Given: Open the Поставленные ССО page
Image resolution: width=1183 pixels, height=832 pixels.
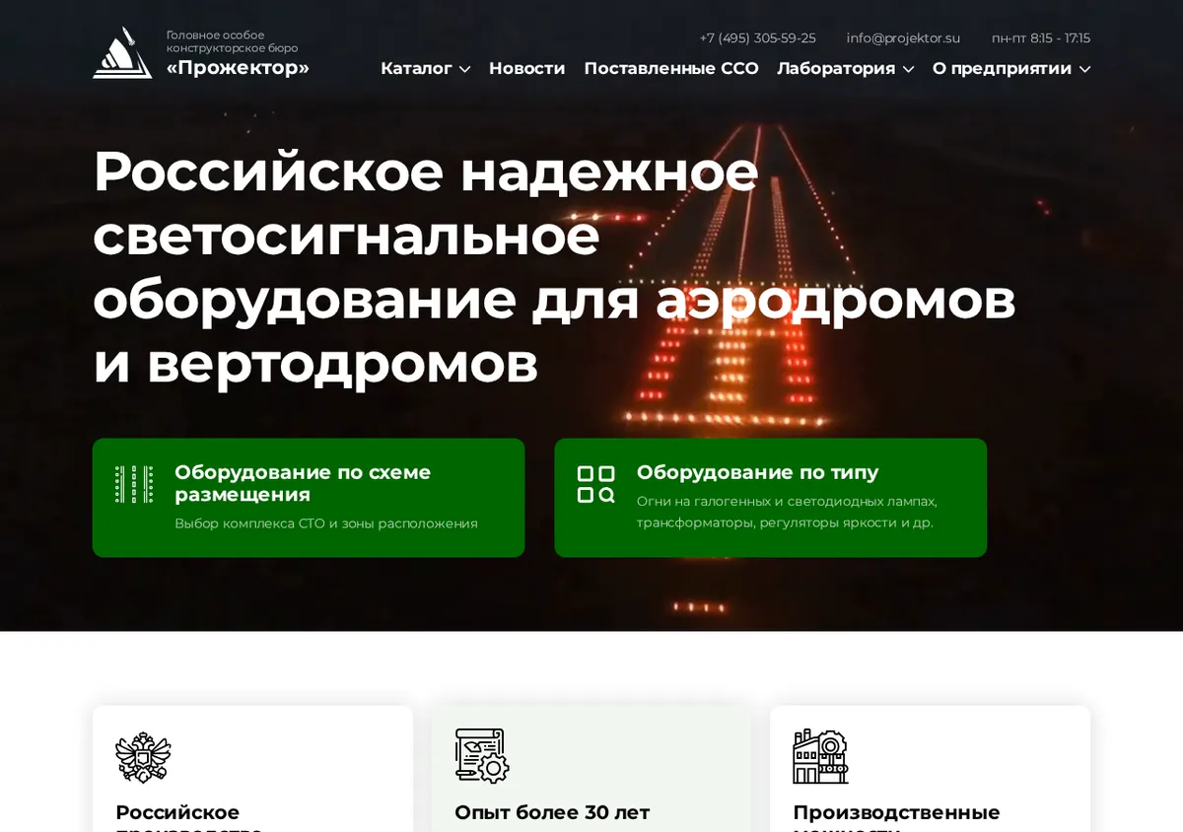Looking at the screenshot, I should (671, 68).
